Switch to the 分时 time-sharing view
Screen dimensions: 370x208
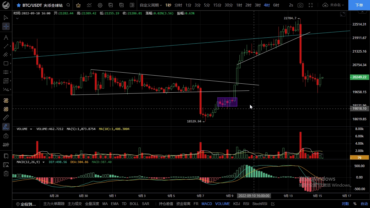tap(178, 5)
